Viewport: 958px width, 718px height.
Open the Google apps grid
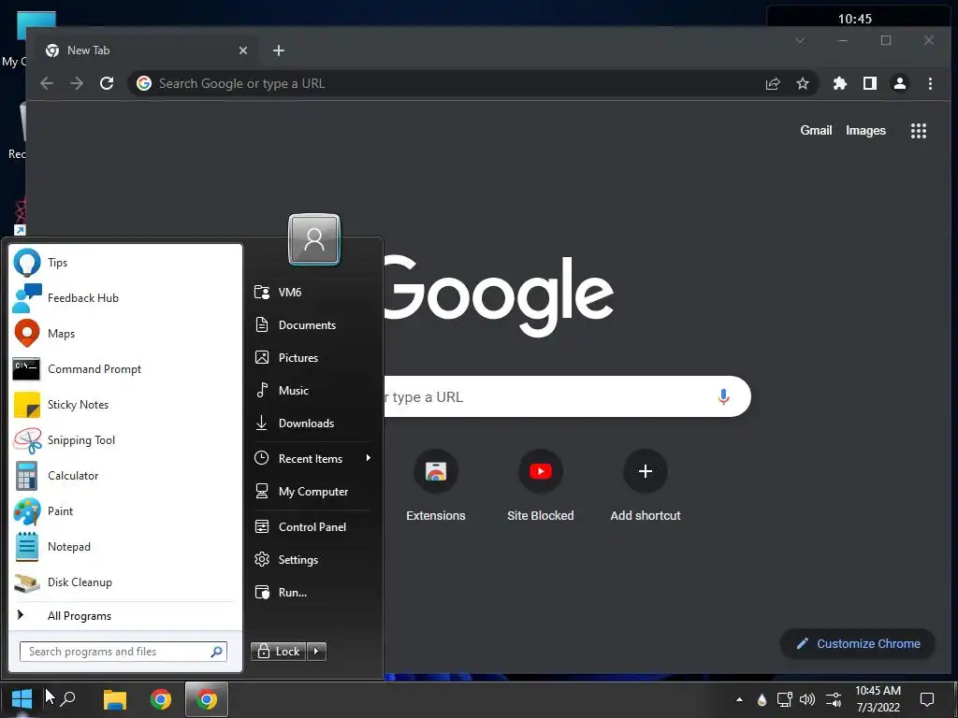click(919, 131)
